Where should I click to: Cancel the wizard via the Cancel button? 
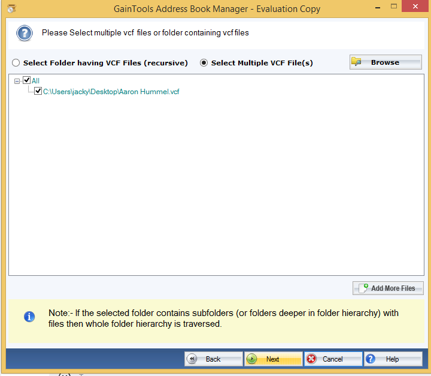333,359
